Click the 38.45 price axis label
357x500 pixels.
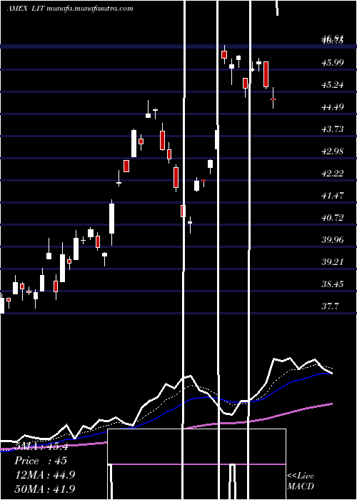(x=333, y=284)
